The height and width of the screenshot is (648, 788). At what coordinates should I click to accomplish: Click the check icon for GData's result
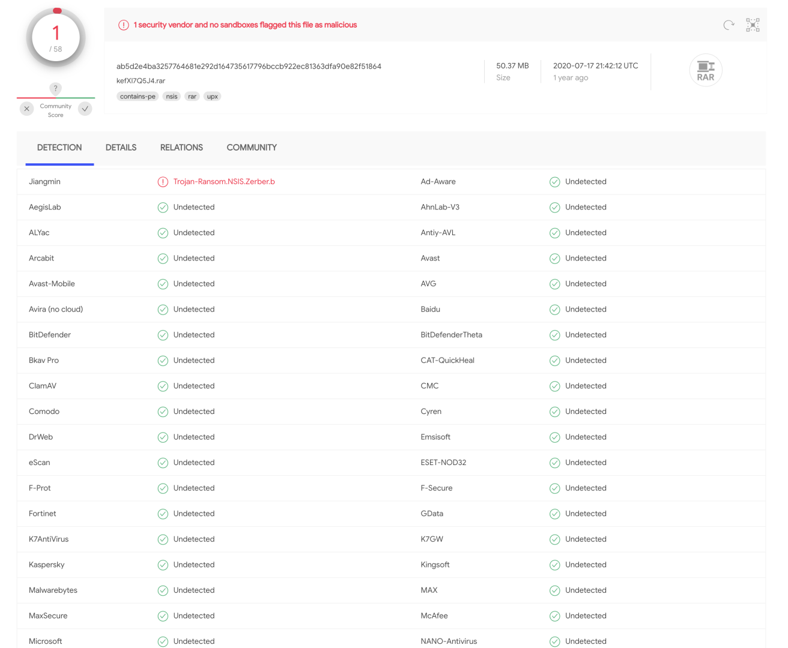pyautogui.click(x=555, y=514)
